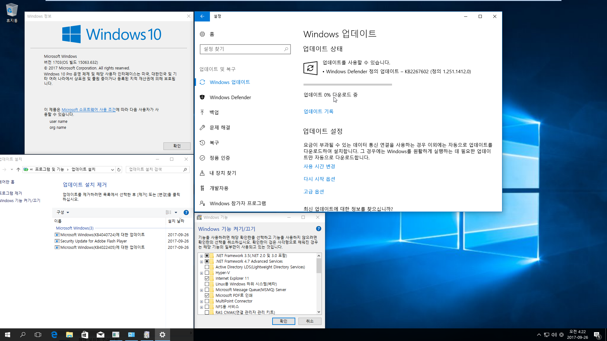Image resolution: width=607 pixels, height=341 pixels.
Task: Expand Microsoft Message Queue Server node
Action: pyautogui.click(x=201, y=290)
